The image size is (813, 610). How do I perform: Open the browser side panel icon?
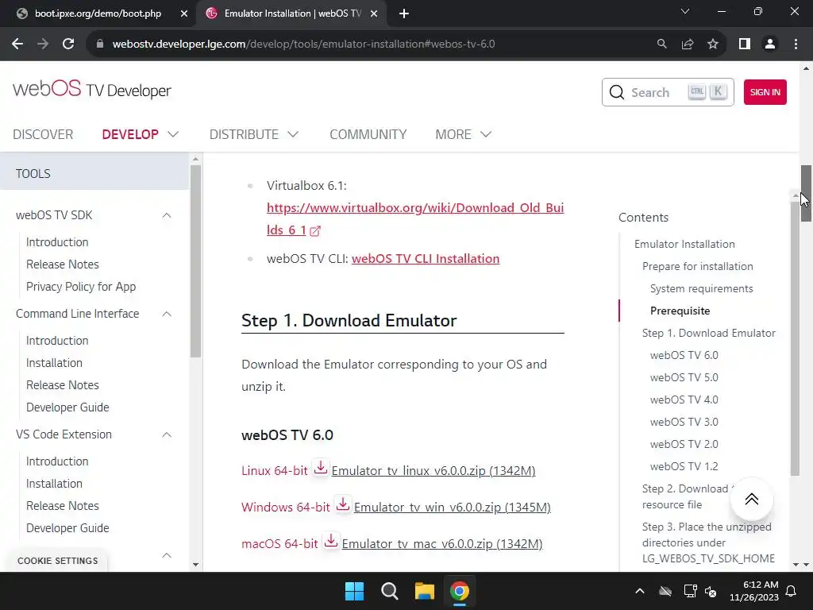click(x=745, y=44)
